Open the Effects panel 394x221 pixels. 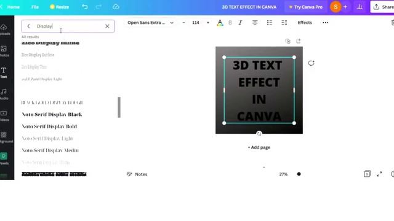tap(305, 23)
